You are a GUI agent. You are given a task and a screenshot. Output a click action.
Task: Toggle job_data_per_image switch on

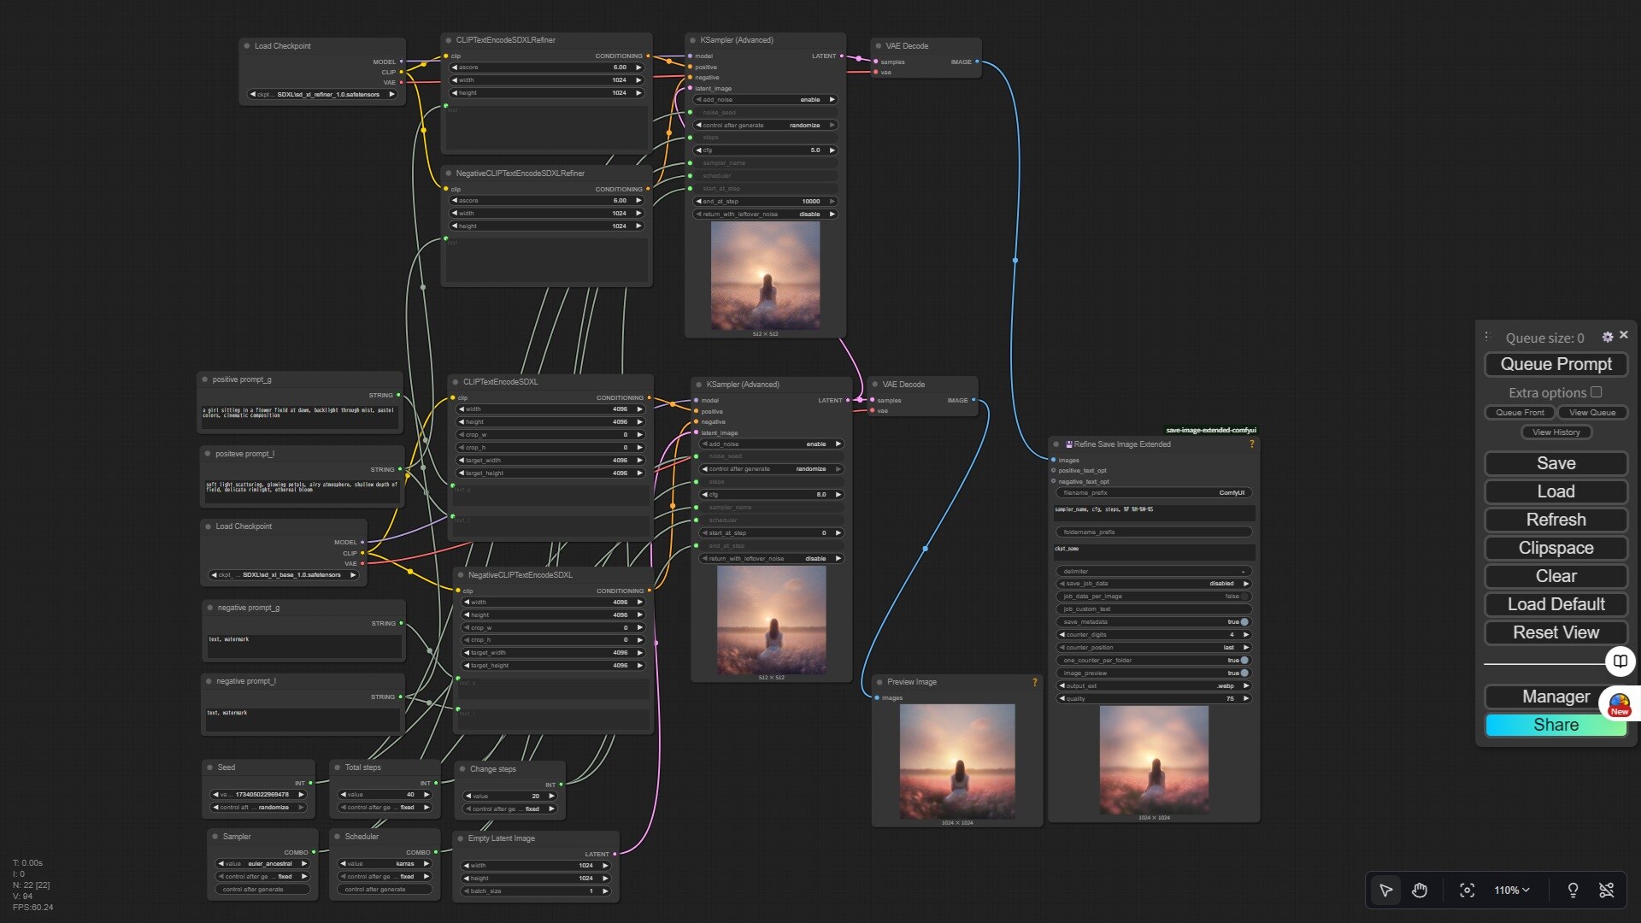pos(1244,597)
